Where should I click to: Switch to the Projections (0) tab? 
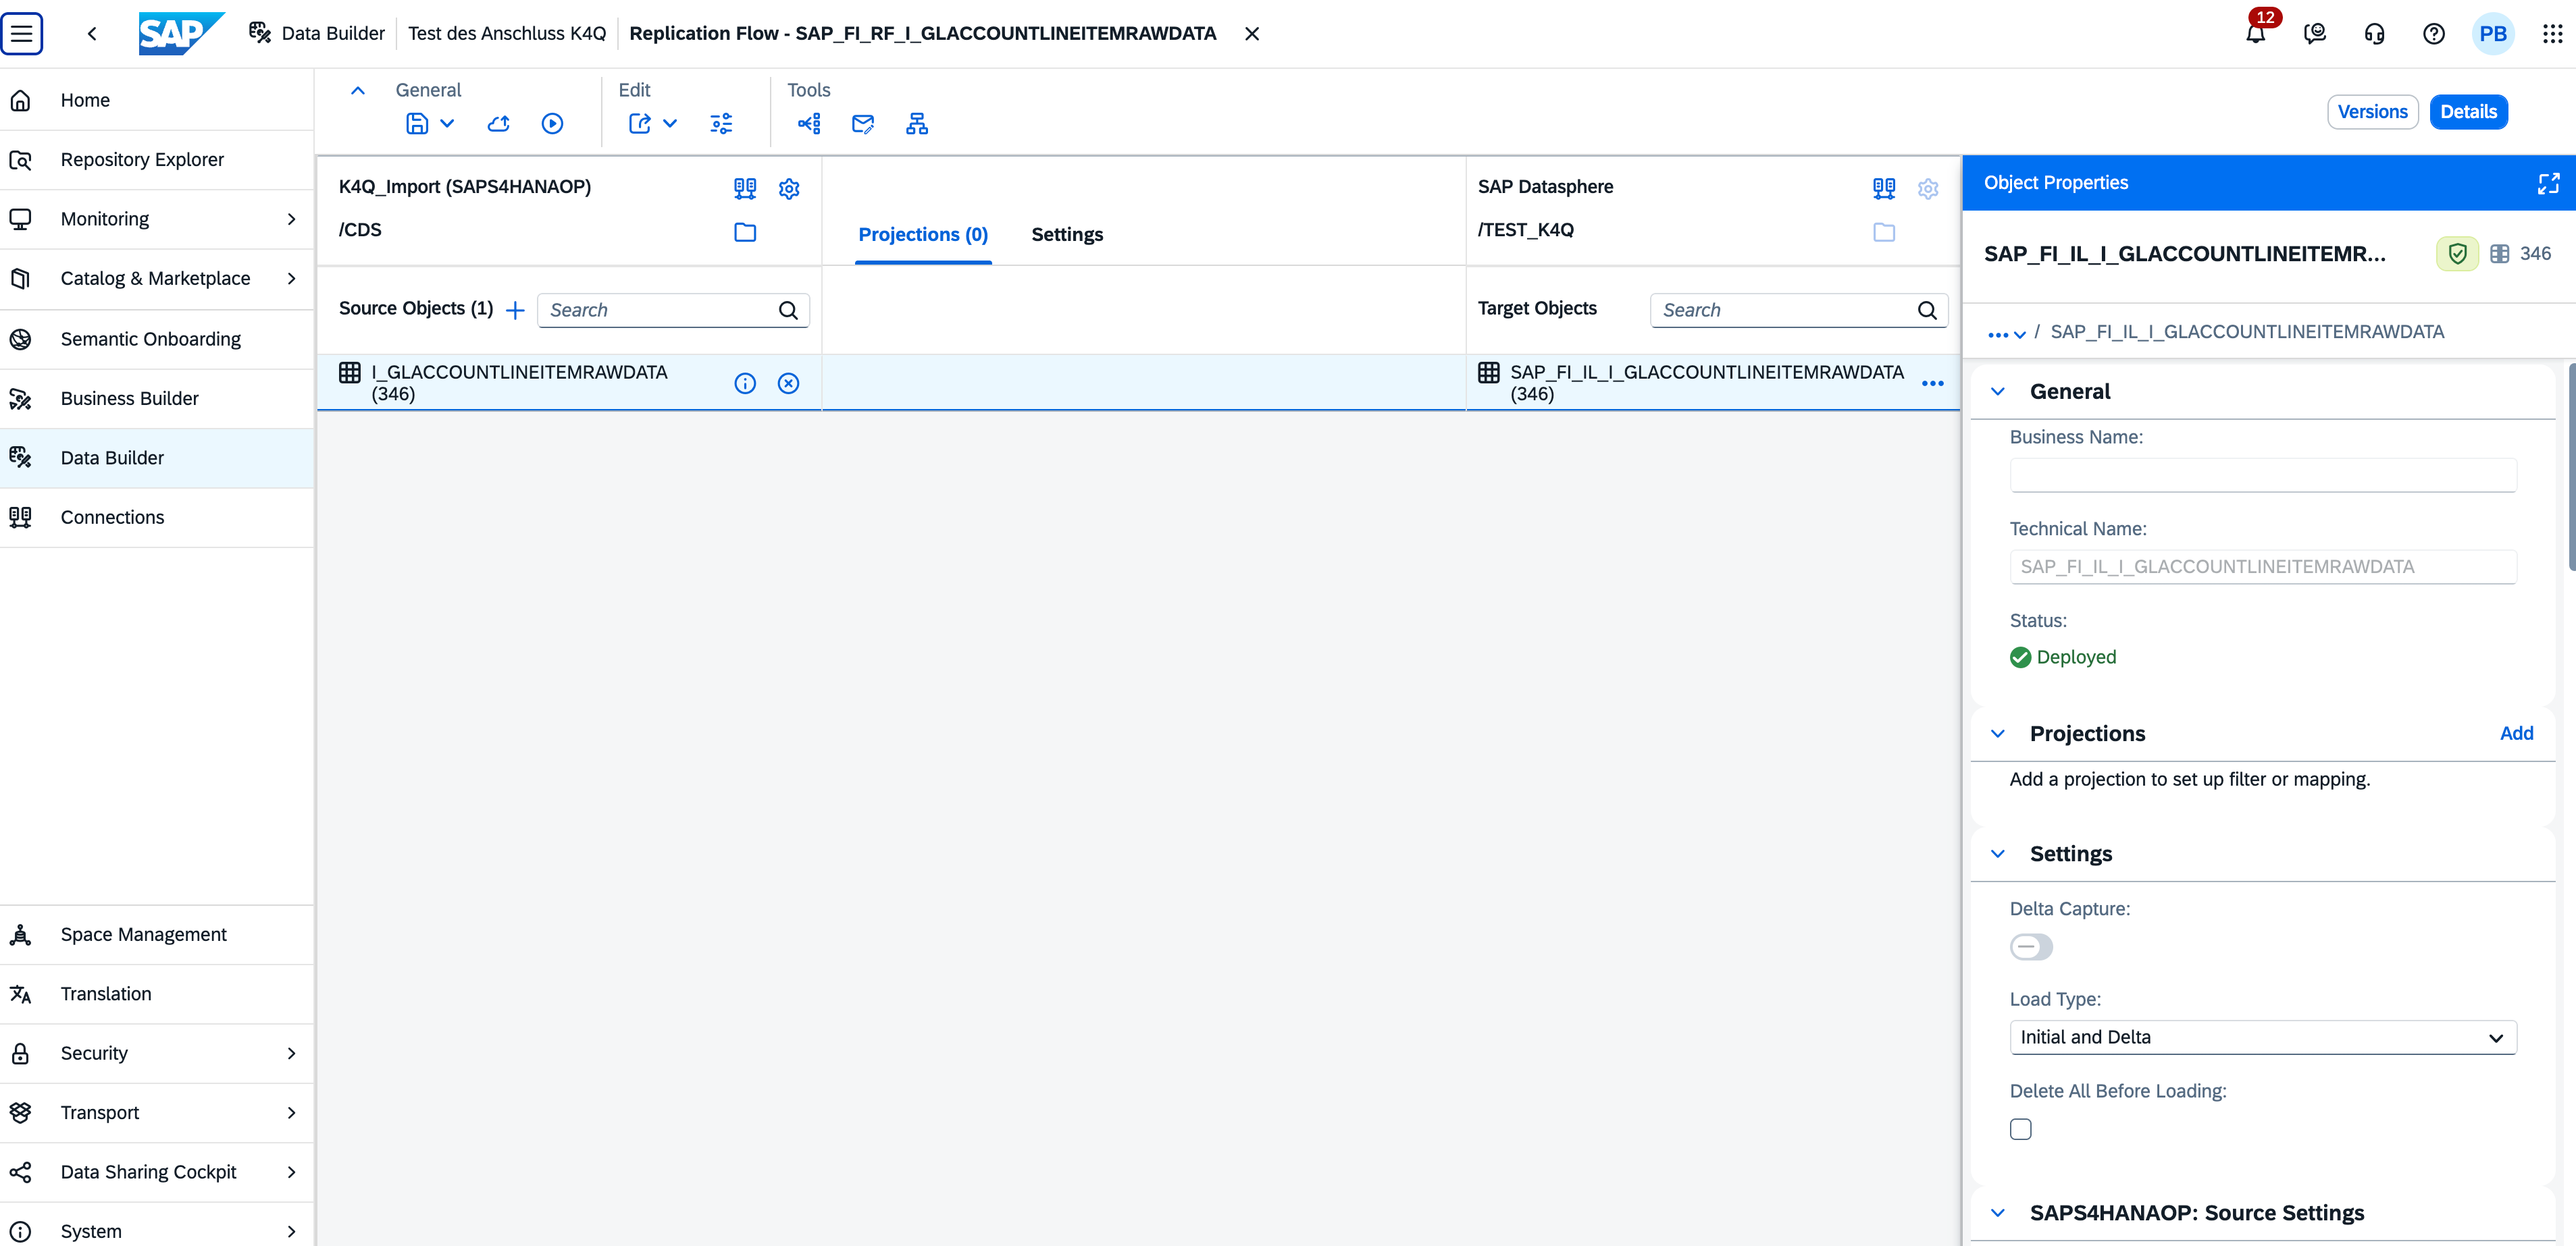(x=922, y=235)
